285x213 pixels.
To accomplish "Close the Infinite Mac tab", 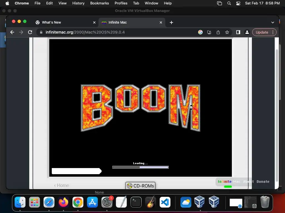I will click(161, 22).
